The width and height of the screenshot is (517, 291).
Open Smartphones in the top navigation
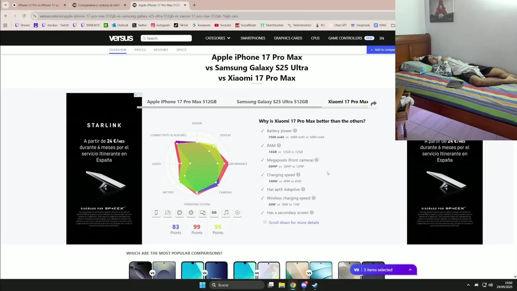coord(253,38)
